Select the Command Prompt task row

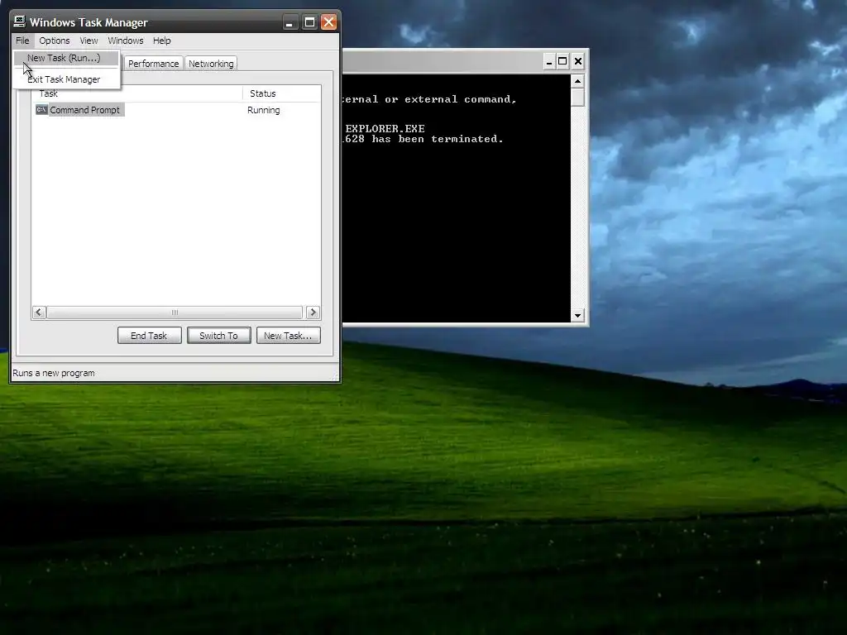176,110
